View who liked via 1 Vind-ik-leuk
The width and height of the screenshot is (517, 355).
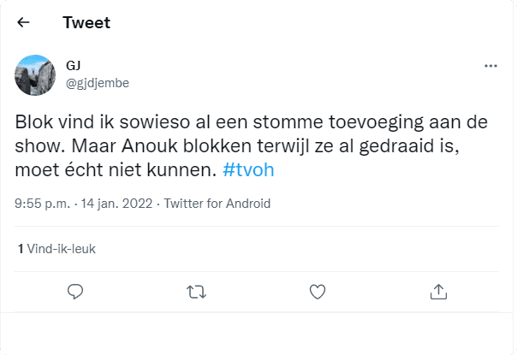(x=56, y=249)
